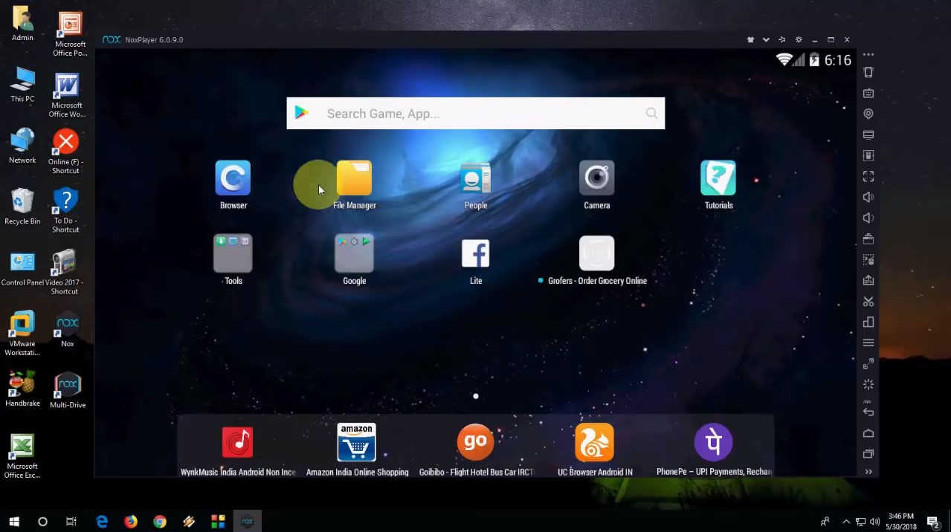Image resolution: width=951 pixels, height=532 pixels.
Task: Open Google Chrome from the taskbar
Action: point(159,522)
